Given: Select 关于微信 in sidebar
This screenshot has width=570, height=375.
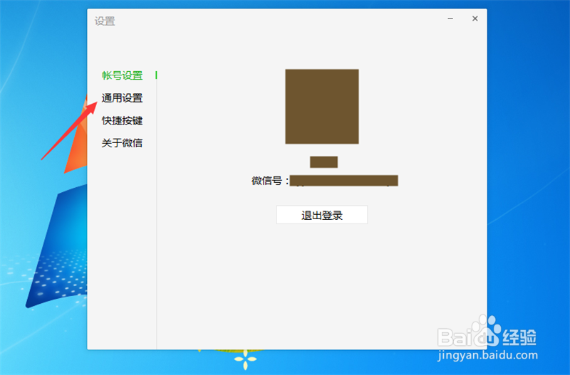Looking at the screenshot, I should [x=122, y=143].
